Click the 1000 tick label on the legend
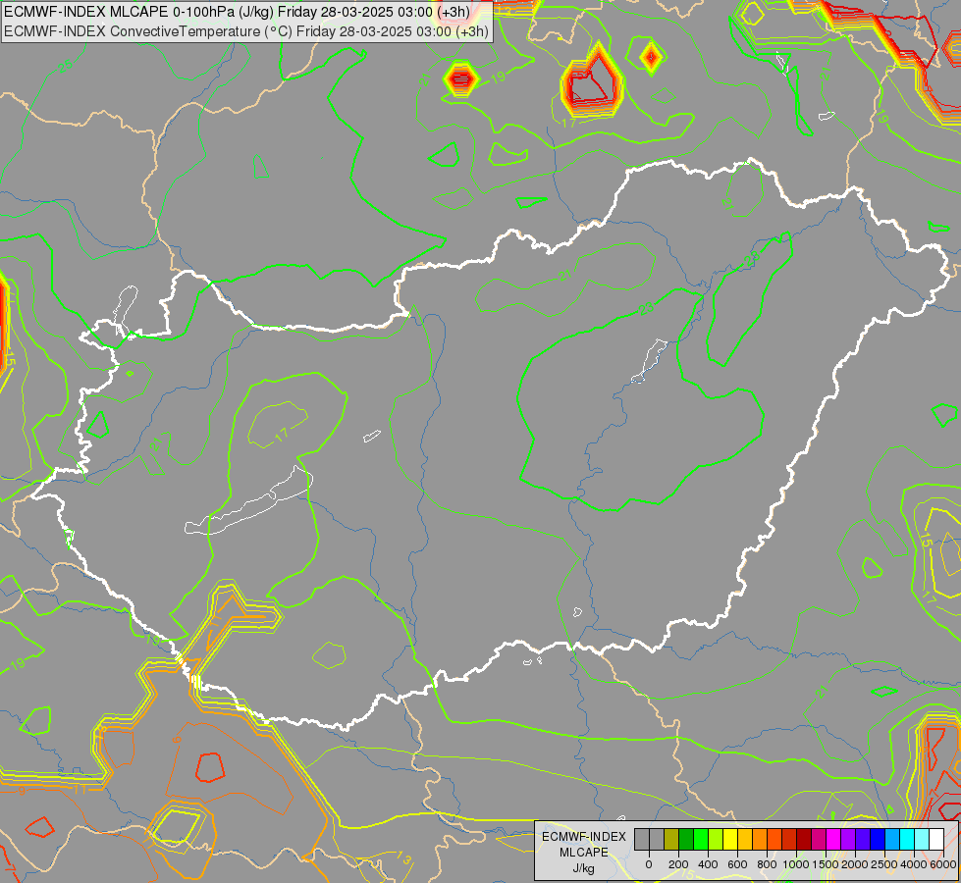Image resolution: width=961 pixels, height=883 pixels. tap(796, 864)
